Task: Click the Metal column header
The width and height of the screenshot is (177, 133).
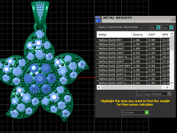Action: coord(114,35)
